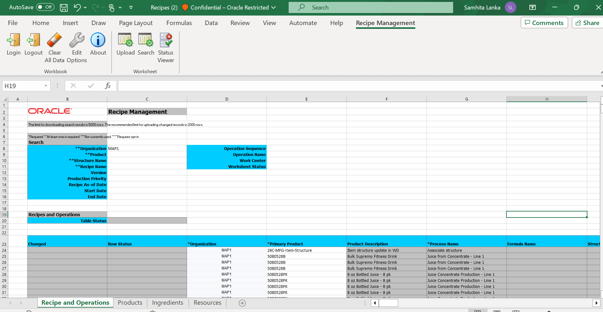Click the Confidential sensitivity shield icon
Viewport: 603px width, 312px height.
click(x=185, y=7)
